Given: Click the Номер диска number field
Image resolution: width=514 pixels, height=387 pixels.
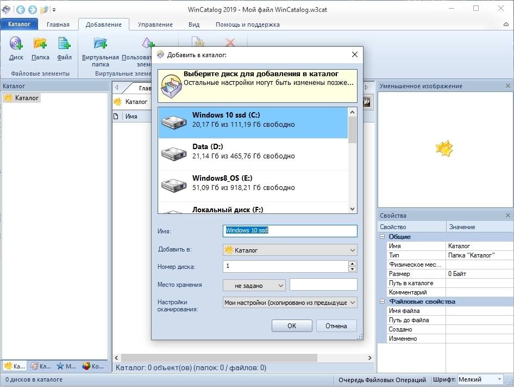Looking at the screenshot, I should point(285,266).
